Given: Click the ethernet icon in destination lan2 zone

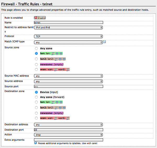Looking at the screenshot, I should click(56, 108).
